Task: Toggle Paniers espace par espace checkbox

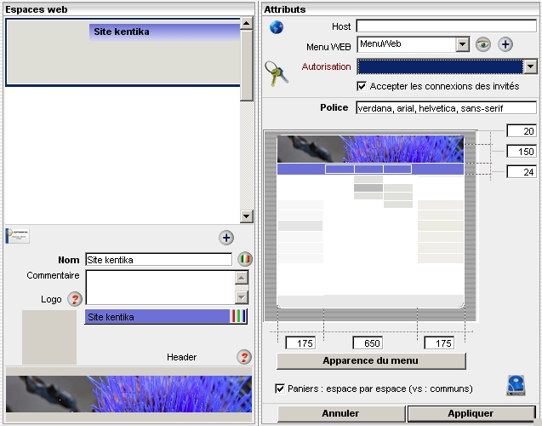Action: [x=280, y=389]
